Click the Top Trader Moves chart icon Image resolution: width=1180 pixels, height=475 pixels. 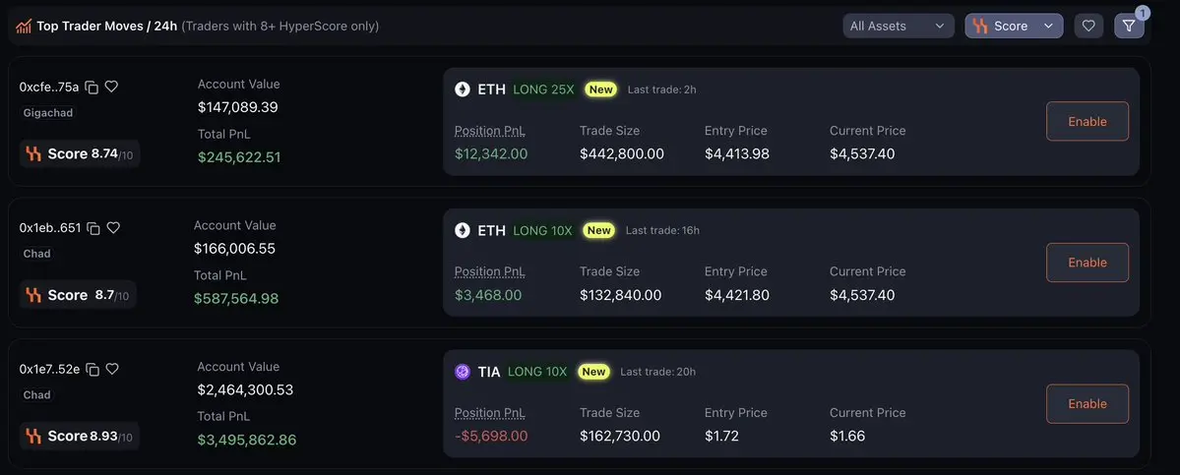(x=24, y=27)
